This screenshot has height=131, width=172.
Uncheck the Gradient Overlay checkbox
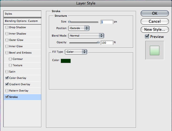coord(7,84)
